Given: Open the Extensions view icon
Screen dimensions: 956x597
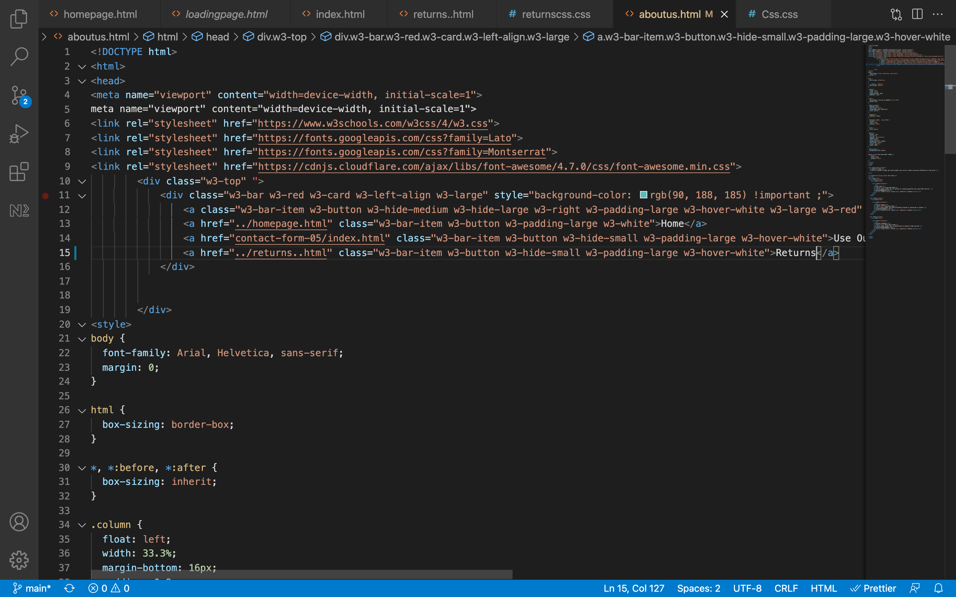Looking at the screenshot, I should tap(19, 172).
